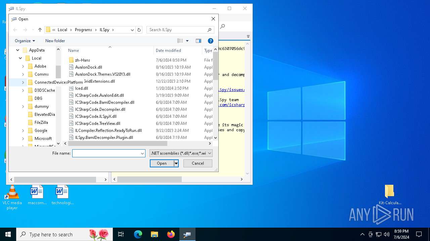Select the Iced.dll file icon
The height and width of the screenshot is (241, 430).
[71, 88]
